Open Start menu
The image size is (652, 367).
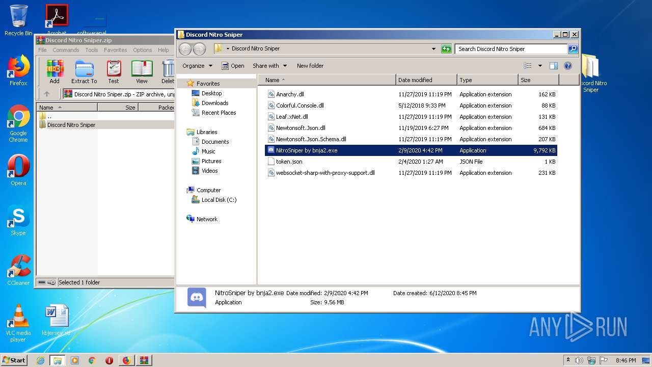pyautogui.click(x=14, y=360)
